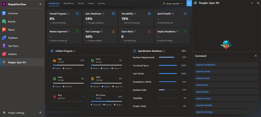The height and width of the screenshot is (117, 261).
Task: Run /speckit.plan command
Action: tap(226, 85)
